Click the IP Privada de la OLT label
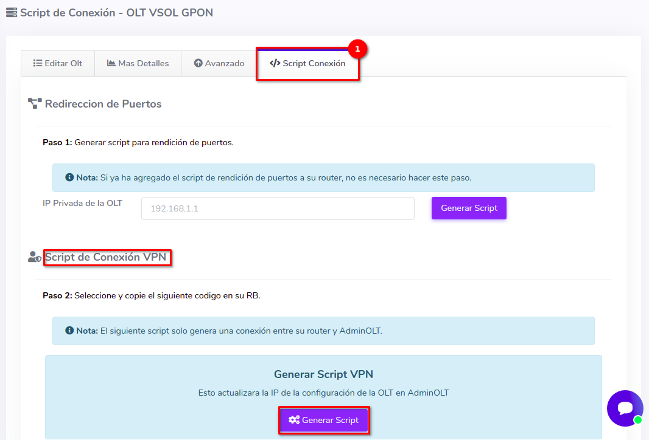Image resolution: width=649 pixels, height=440 pixels. click(x=82, y=203)
